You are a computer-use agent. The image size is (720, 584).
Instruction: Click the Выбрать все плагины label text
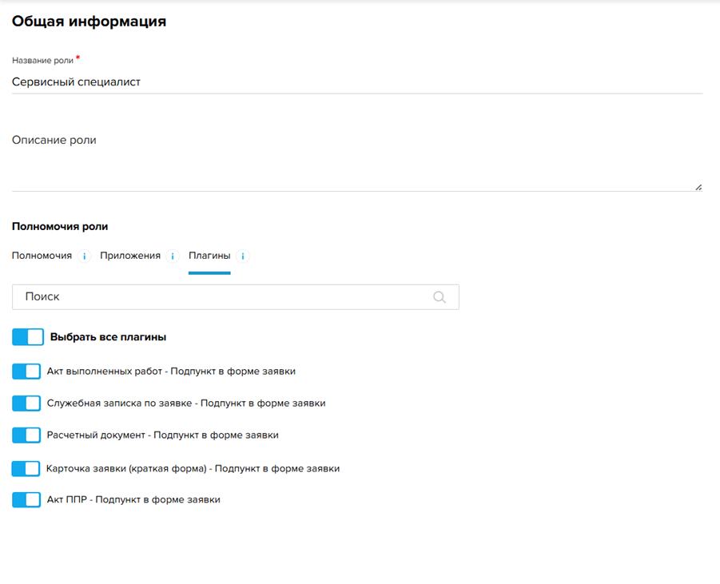click(x=108, y=337)
